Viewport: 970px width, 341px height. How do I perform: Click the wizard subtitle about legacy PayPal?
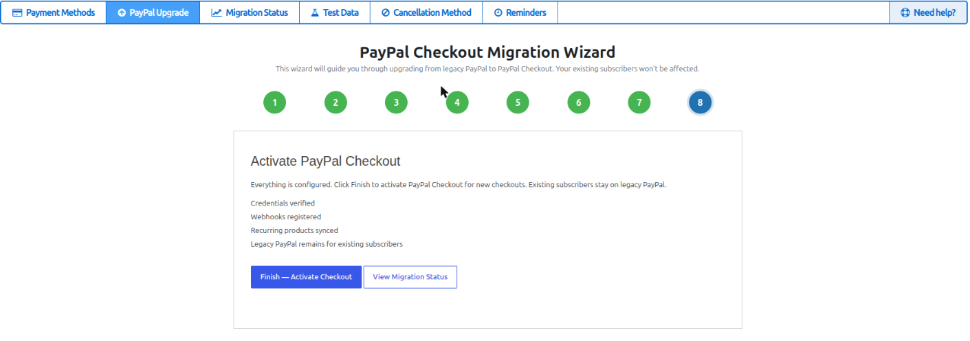[x=487, y=69]
